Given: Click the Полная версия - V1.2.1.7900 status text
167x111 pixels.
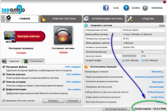Looking at the screenshot, I should 150,109.
